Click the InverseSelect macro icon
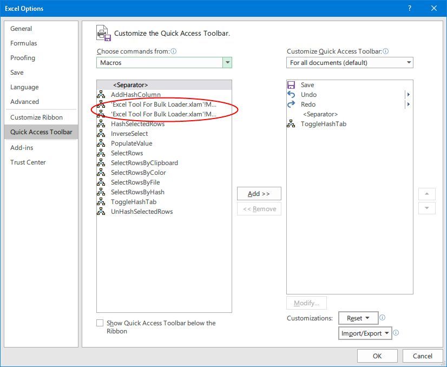447x367 pixels. 101,134
